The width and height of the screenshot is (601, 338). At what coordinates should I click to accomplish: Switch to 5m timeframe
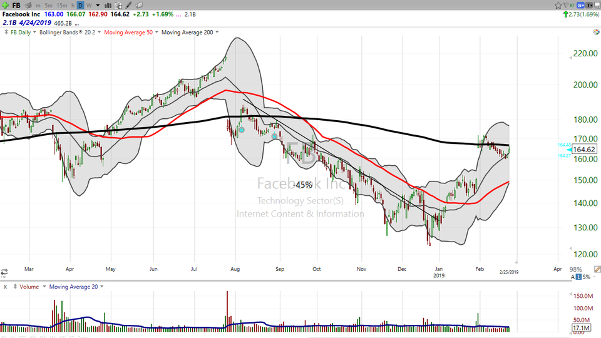pos(49,6)
